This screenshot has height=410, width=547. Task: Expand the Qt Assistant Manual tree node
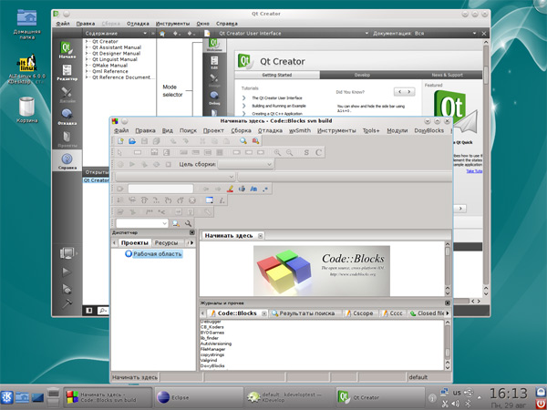[87, 47]
